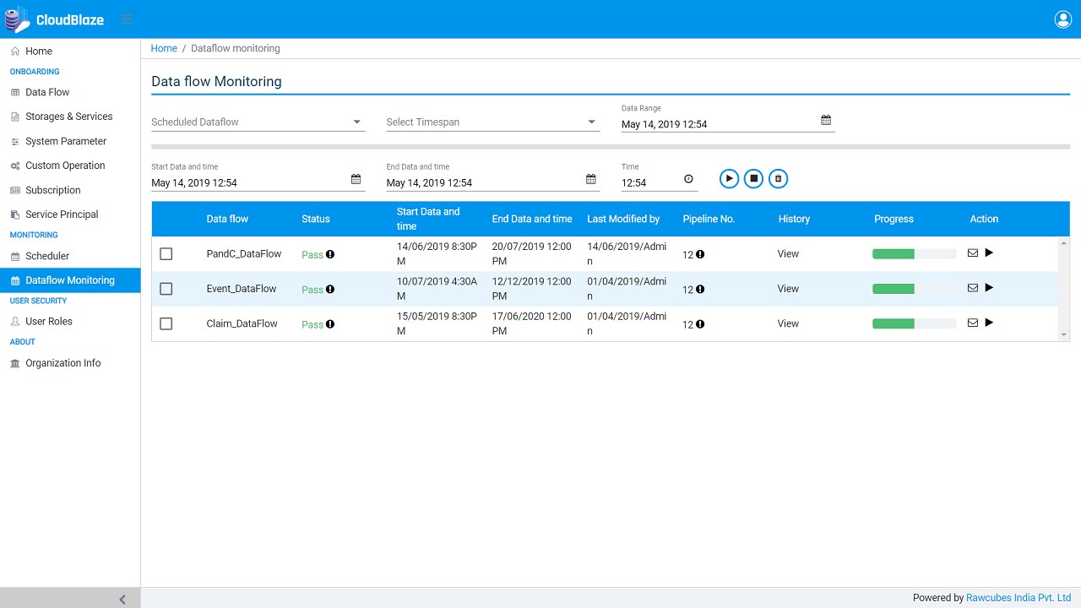Viewport: 1081px width, 608px height.
Task: Open calendar picker for Data Range field
Action: click(x=826, y=121)
